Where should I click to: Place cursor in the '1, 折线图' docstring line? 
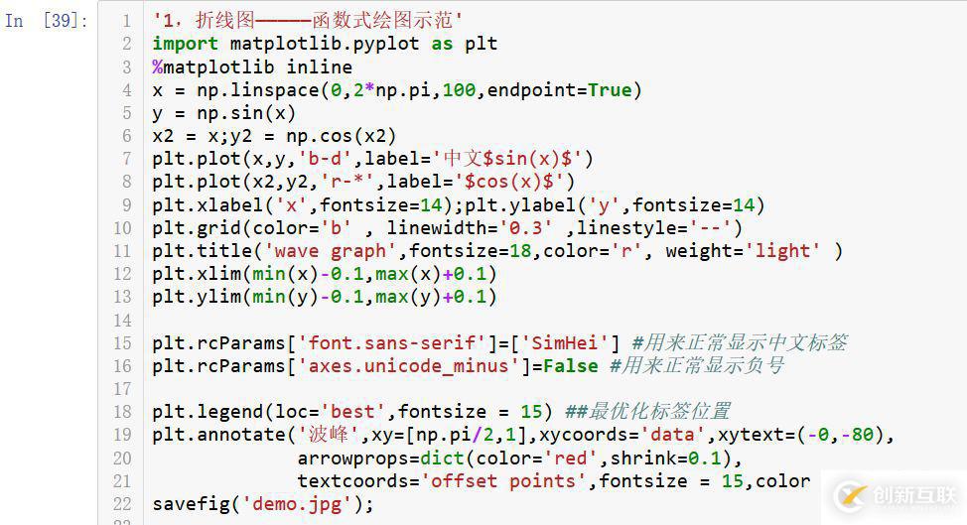point(308,20)
